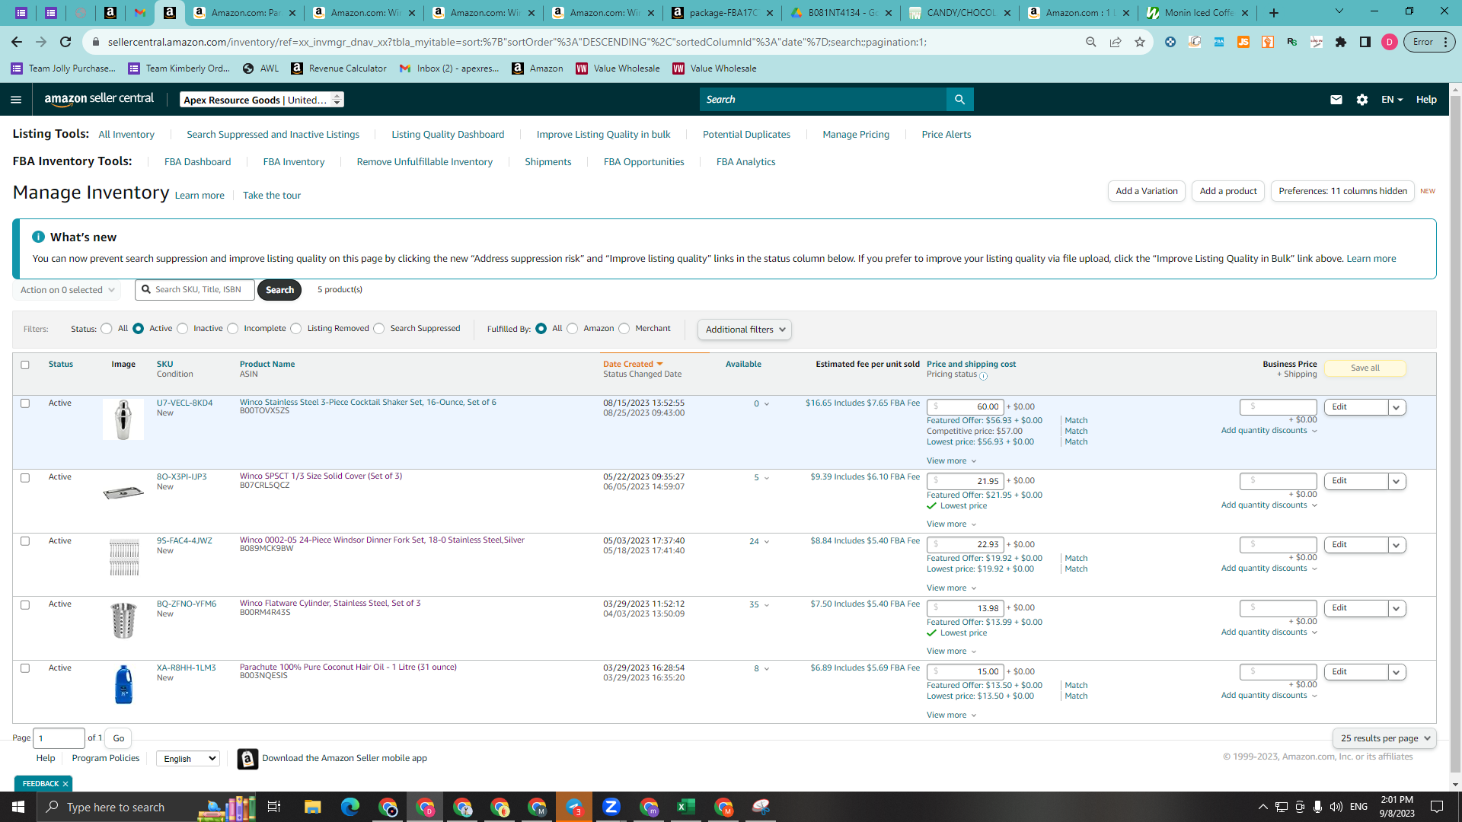The image size is (1462, 822).
Task: Click Take the tour link
Action: [272, 196]
